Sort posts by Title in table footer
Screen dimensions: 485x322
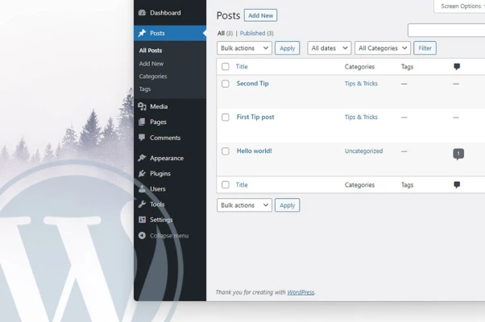tap(242, 185)
